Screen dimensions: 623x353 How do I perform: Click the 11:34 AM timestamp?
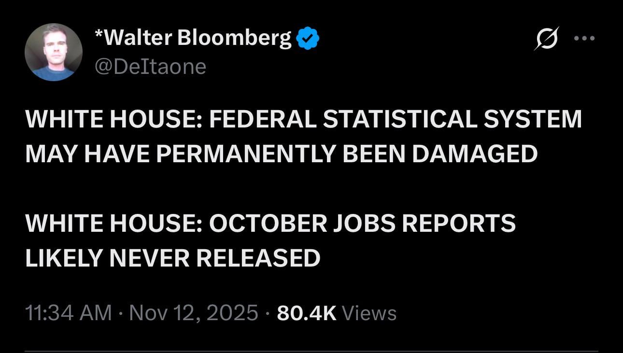point(68,313)
